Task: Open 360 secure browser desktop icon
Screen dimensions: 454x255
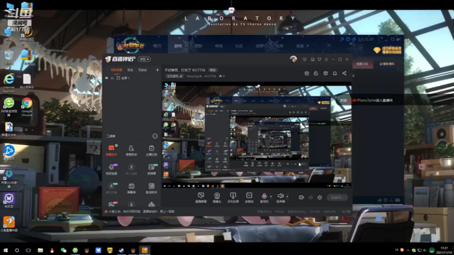Action: [9, 107]
